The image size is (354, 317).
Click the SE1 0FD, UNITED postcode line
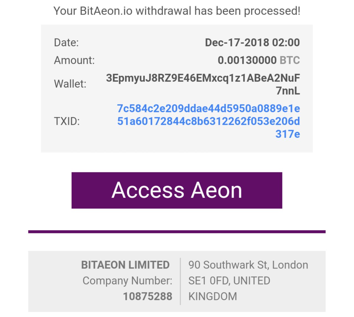tap(229, 281)
